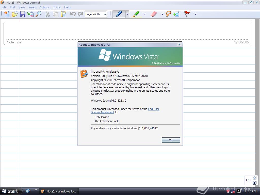Expand the Eraser options arrow
260x195 pixels.
pos(162,14)
